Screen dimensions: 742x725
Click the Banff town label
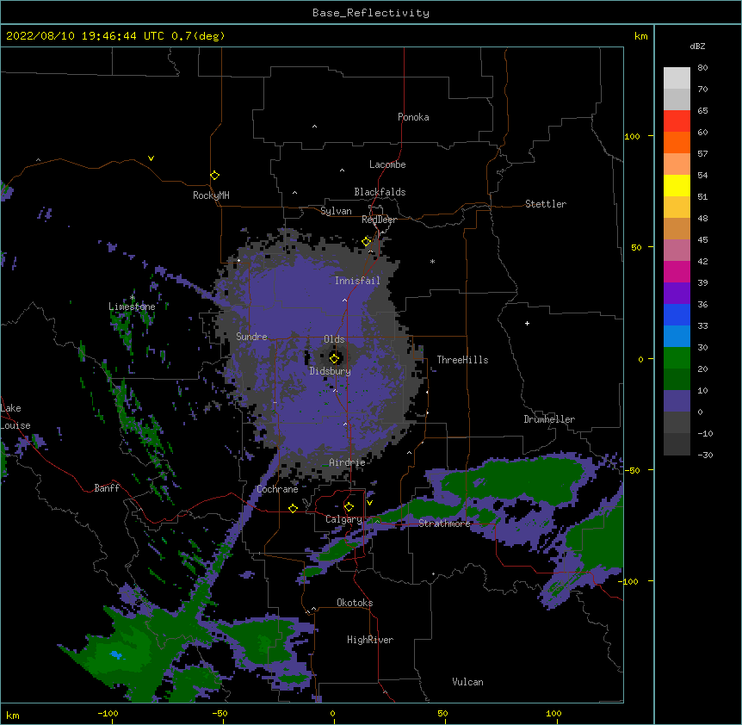[x=107, y=488]
